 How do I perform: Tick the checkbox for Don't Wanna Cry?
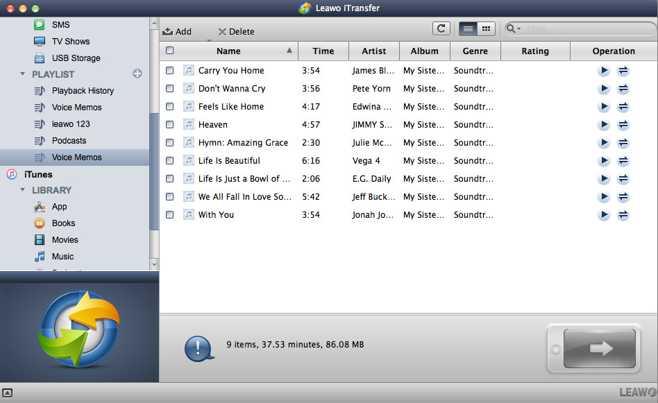point(170,89)
